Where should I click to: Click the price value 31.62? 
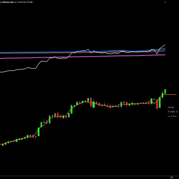(x=171, y=107)
